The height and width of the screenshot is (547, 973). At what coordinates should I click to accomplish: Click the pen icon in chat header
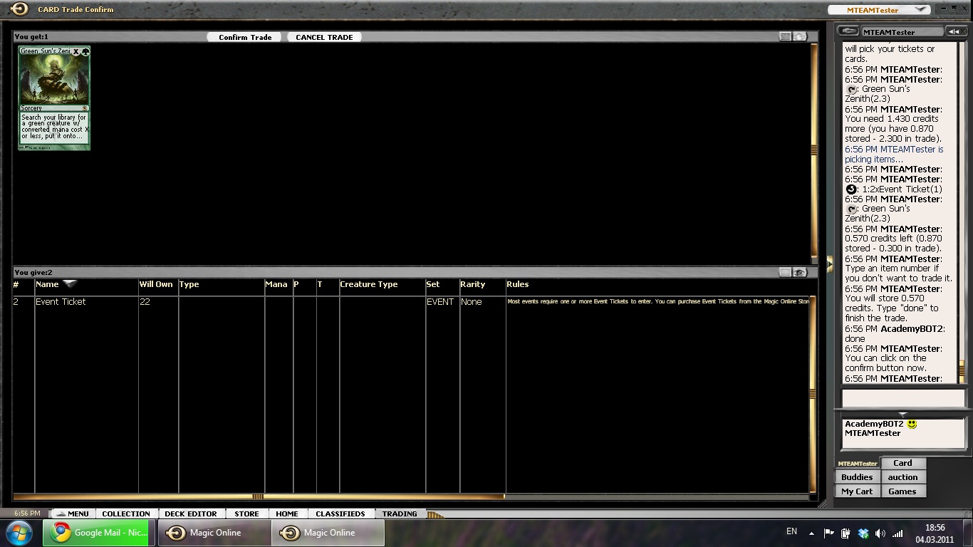848,31
